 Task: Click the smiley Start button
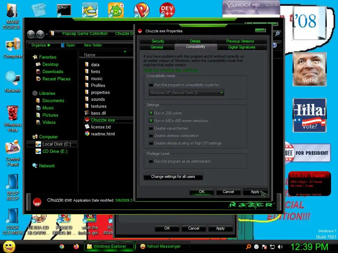[x=9, y=246]
